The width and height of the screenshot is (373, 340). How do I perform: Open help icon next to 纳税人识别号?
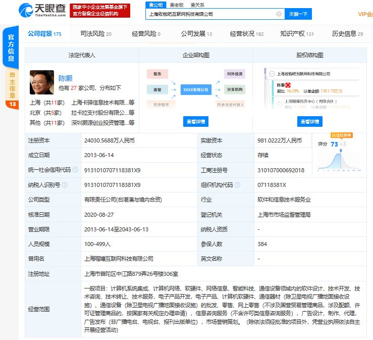click(65, 185)
